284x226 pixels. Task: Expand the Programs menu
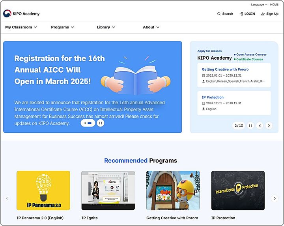click(62, 27)
